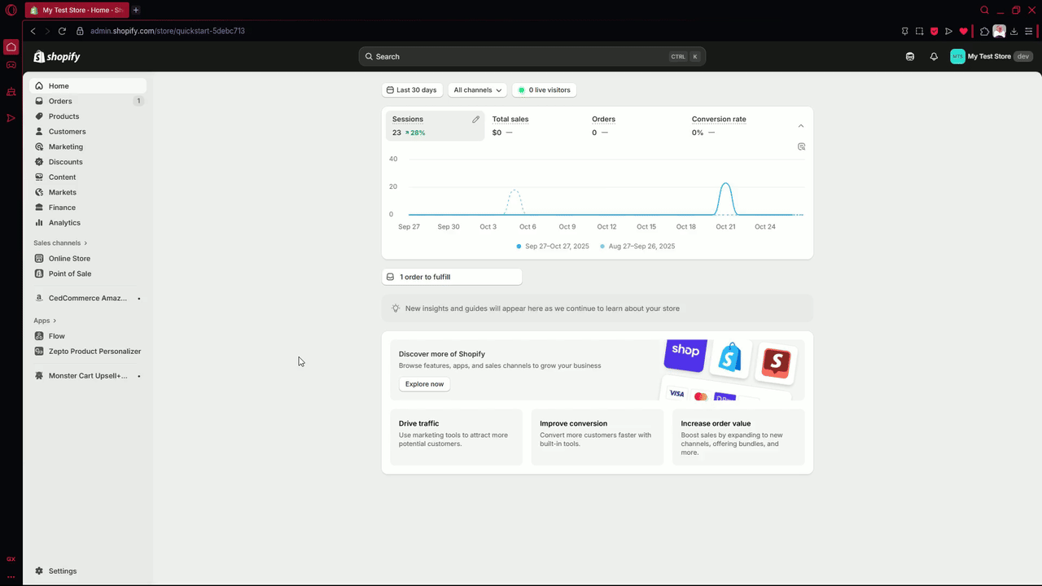1042x586 pixels.
Task: Open Zepto Product Personalizer app
Action: [x=88, y=352]
